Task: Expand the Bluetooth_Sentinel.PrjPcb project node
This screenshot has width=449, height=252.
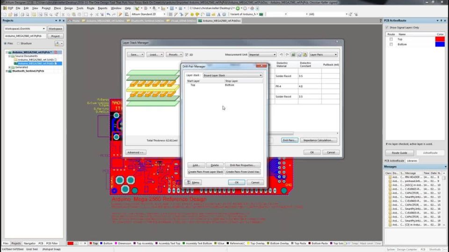Action: tap(7, 71)
